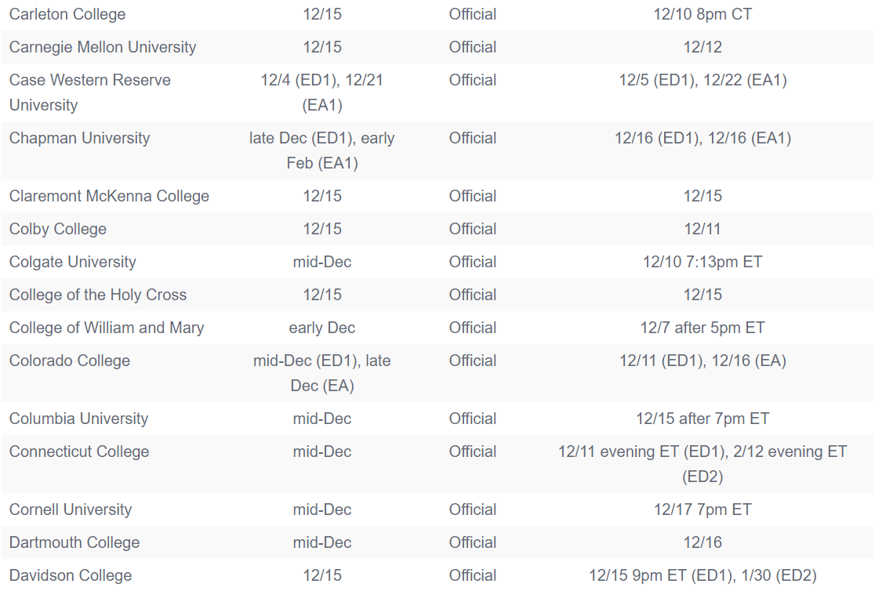Screen dimensions: 875x591
Task: Select the Colby College row label
Action: click(x=58, y=229)
